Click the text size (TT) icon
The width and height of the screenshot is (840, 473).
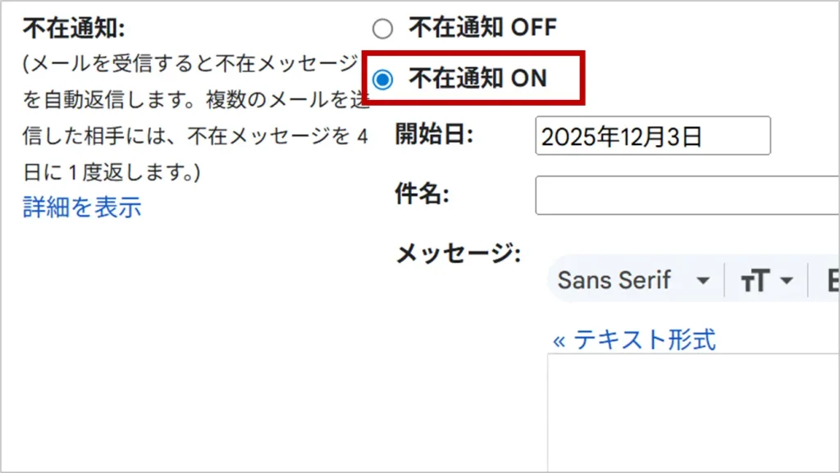click(x=755, y=281)
